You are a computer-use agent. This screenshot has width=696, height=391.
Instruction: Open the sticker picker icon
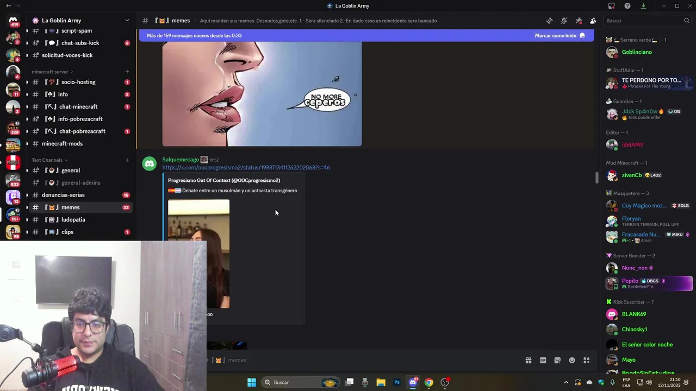557,360
